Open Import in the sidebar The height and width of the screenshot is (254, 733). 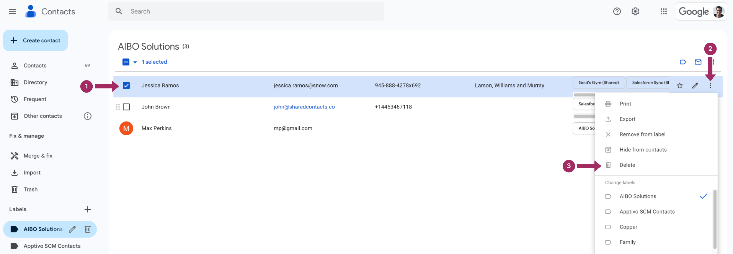coord(50,173)
